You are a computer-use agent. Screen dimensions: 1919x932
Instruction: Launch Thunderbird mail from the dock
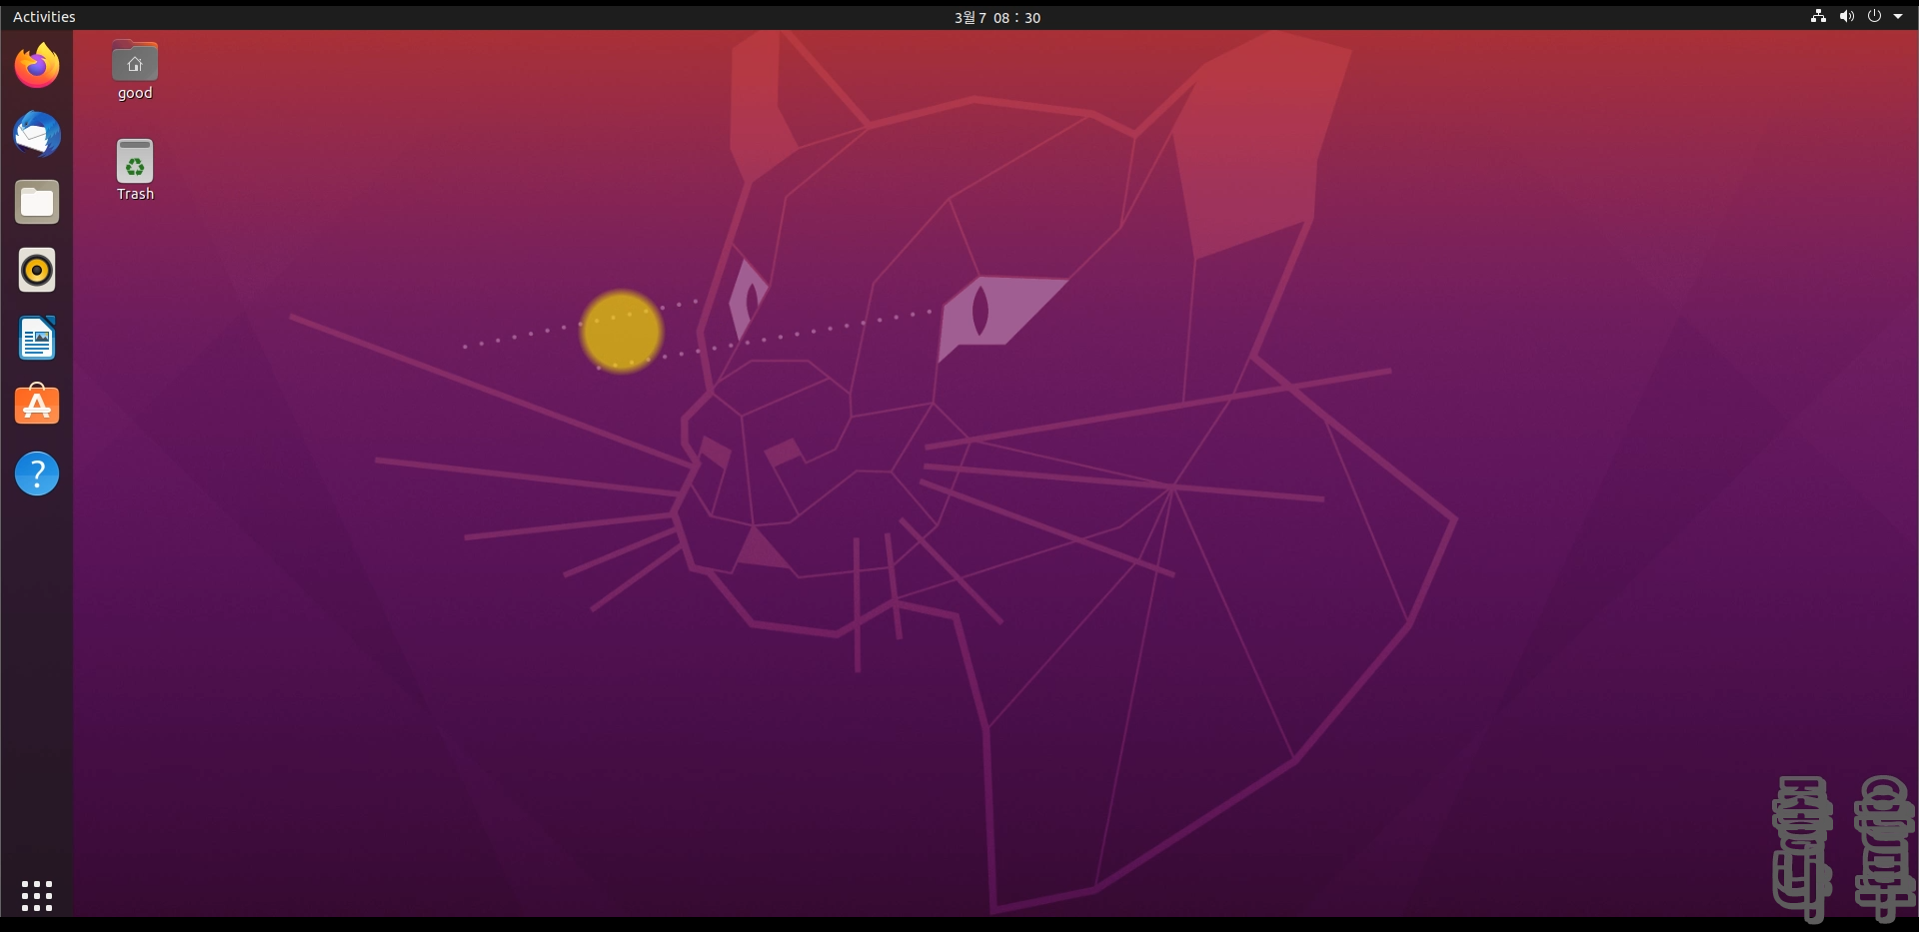[x=37, y=134]
